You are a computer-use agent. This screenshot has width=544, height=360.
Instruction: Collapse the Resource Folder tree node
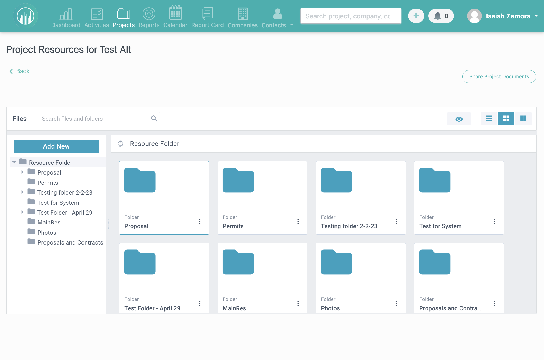(x=14, y=162)
